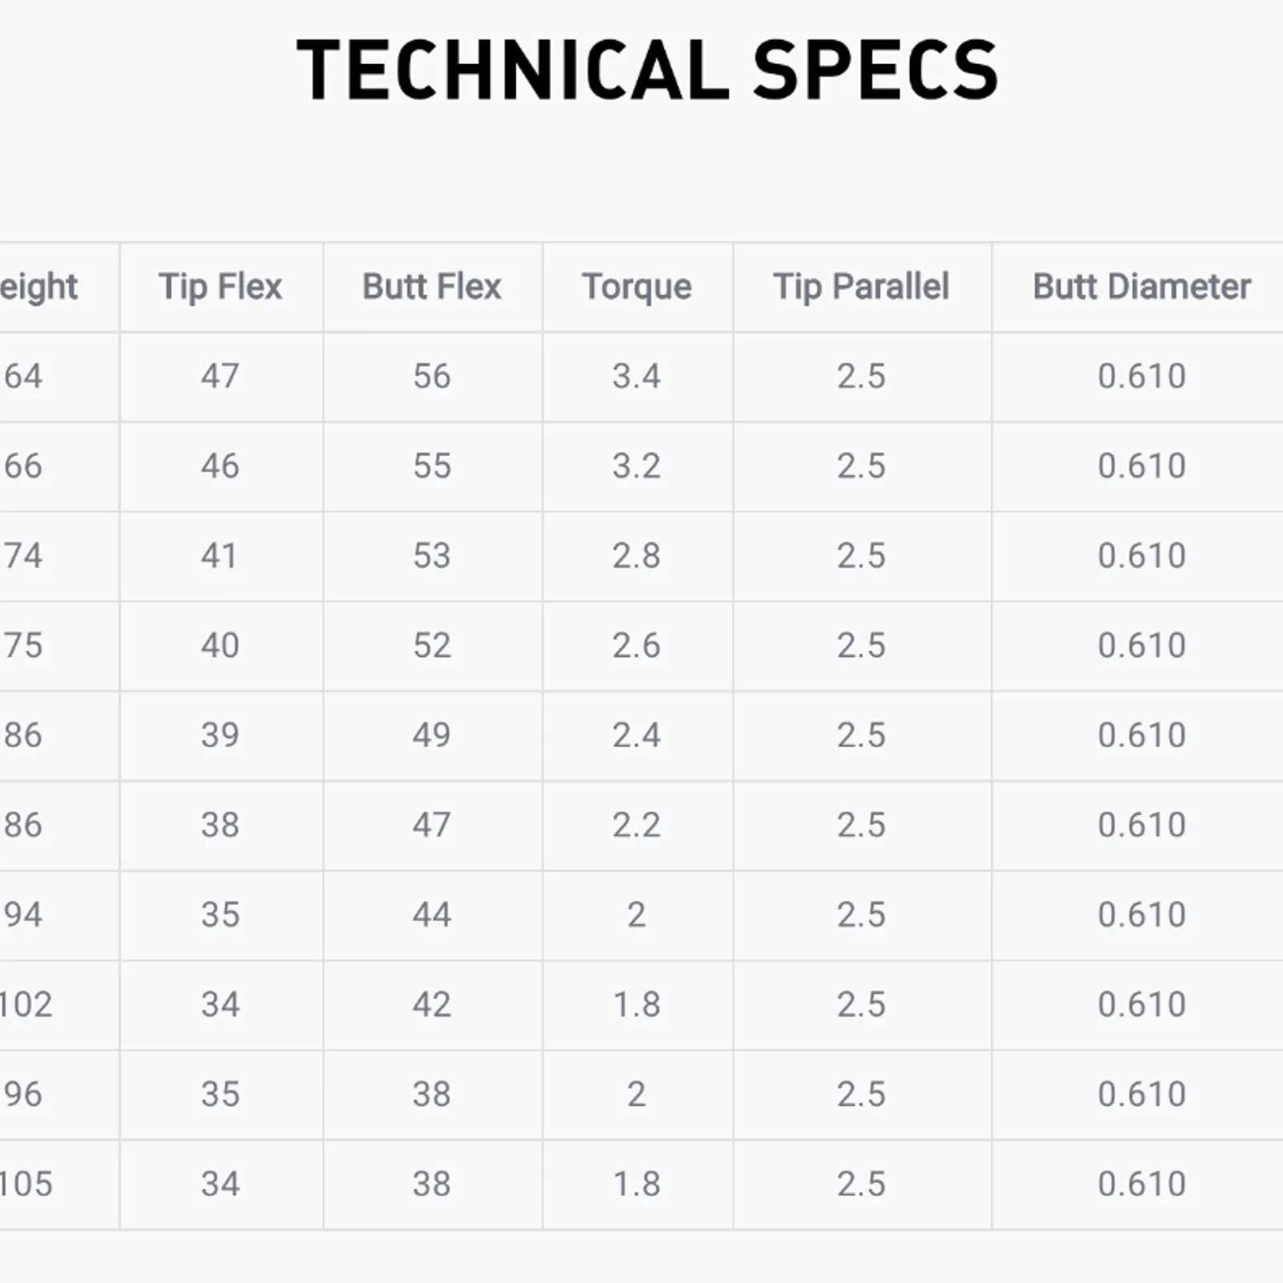The image size is (1283, 1283).
Task: Click the Torque column header
Action: click(x=637, y=287)
